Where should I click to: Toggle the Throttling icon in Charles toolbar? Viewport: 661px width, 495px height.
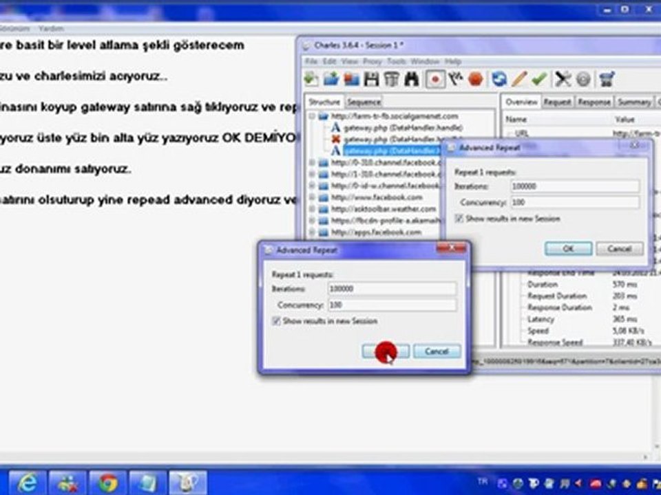456,78
